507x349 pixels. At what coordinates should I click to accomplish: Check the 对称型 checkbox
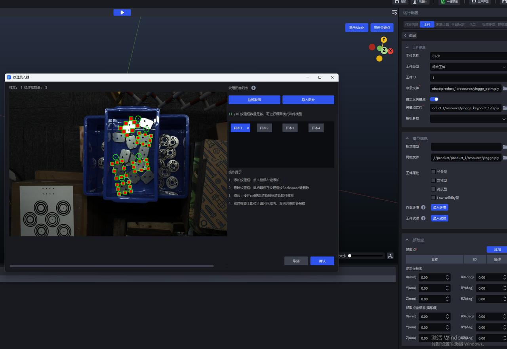click(433, 180)
